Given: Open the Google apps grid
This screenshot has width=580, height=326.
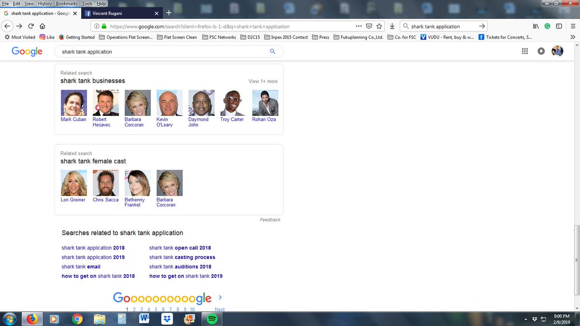Looking at the screenshot, I should (x=525, y=51).
